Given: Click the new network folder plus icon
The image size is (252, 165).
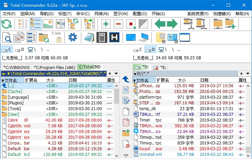Looking at the screenshot, I should [x=230, y=24].
